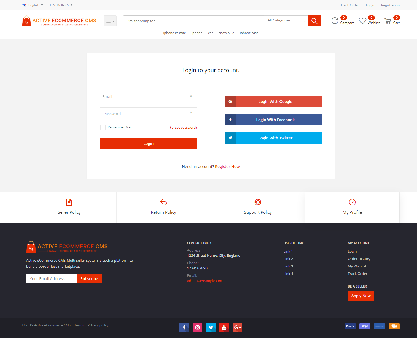Go to Track Order in top bar
Image resolution: width=417 pixels, height=338 pixels.
[349, 5]
